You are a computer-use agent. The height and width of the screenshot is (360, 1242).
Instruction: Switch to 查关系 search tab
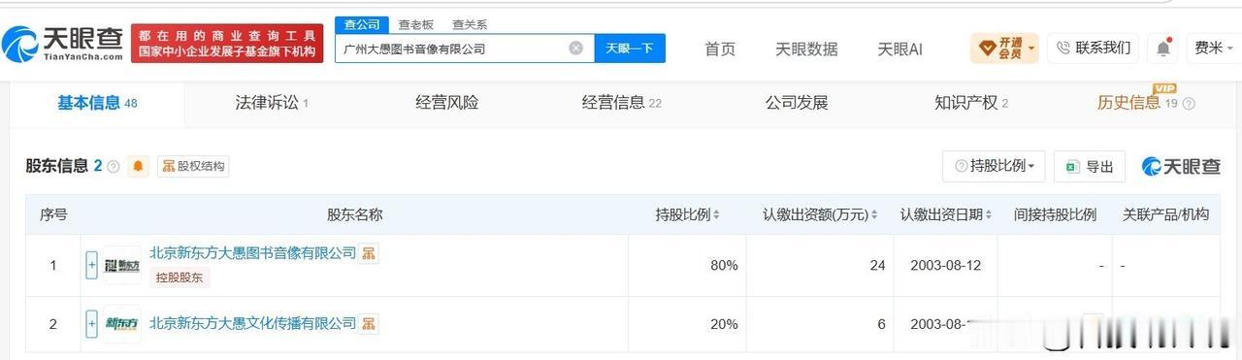click(x=470, y=24)
